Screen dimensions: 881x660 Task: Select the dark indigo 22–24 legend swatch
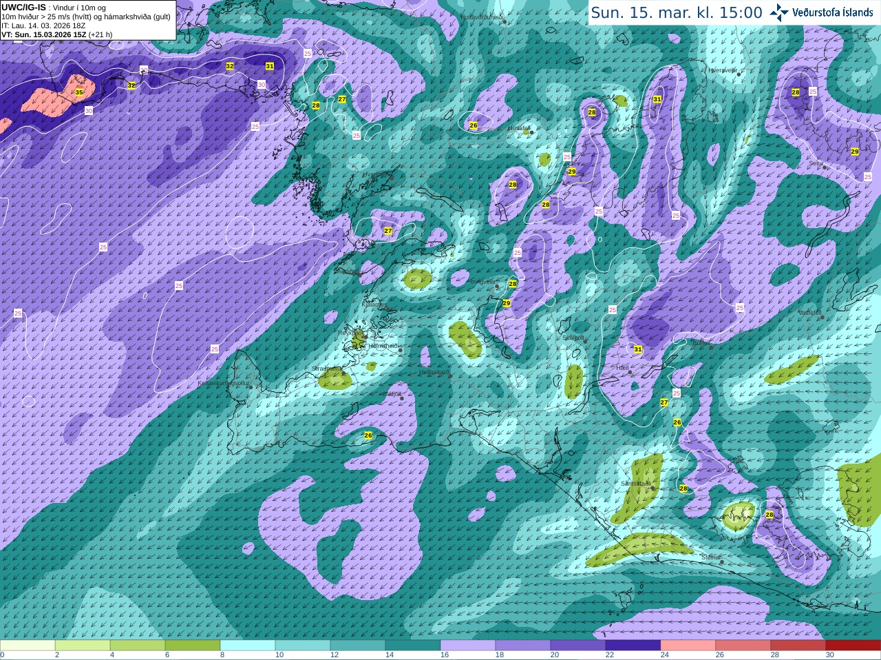tap(633, 646)
